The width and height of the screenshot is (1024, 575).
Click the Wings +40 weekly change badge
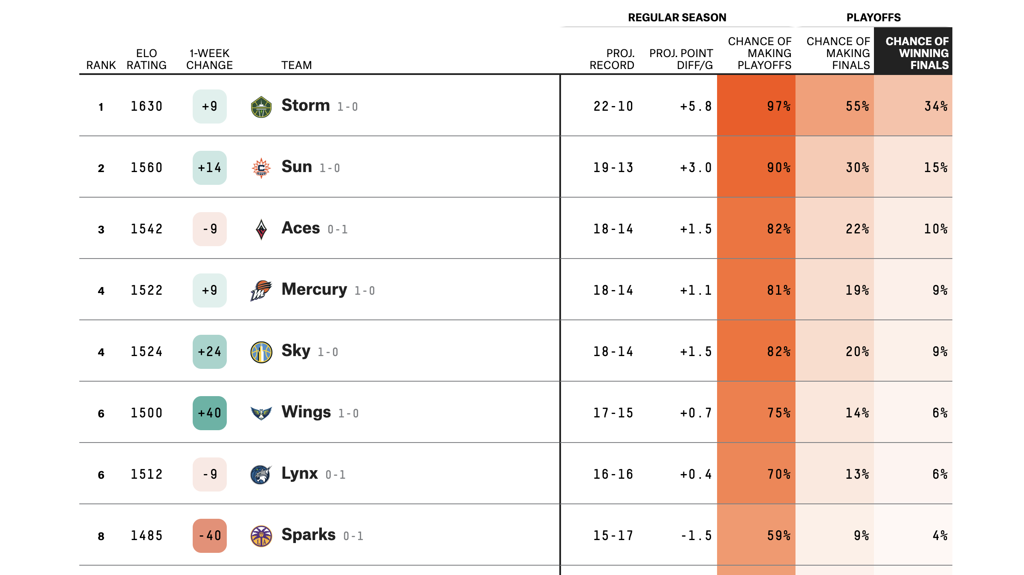point(209,413)
